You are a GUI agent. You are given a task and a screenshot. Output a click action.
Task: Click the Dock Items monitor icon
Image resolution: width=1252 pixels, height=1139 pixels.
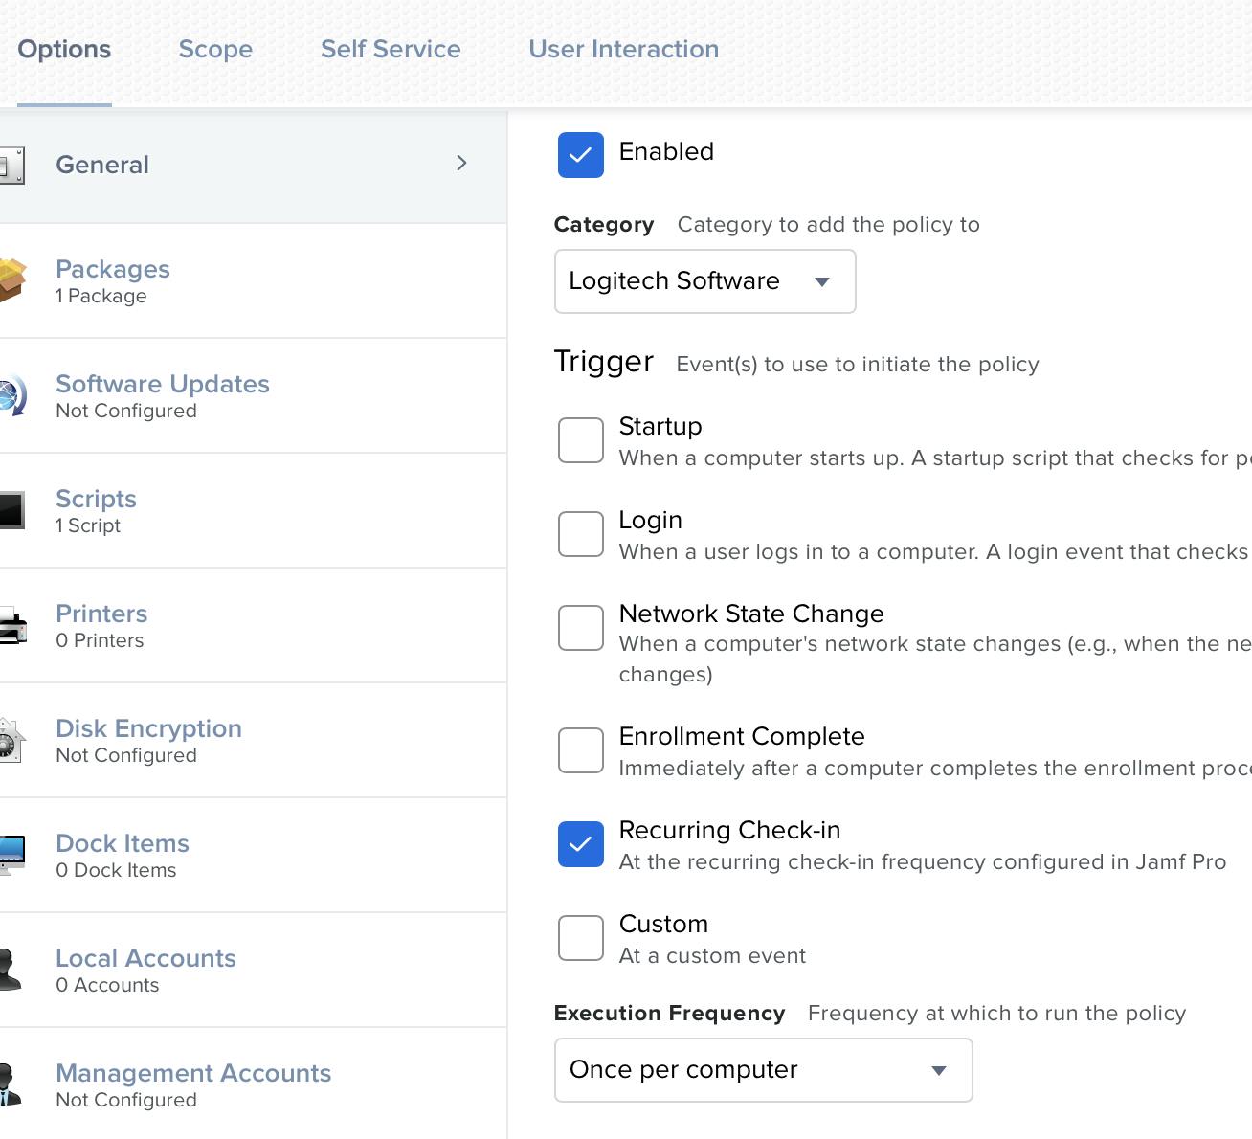pos(11,854)
